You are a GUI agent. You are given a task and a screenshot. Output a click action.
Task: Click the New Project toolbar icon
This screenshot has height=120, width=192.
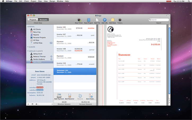click(88, 20)
